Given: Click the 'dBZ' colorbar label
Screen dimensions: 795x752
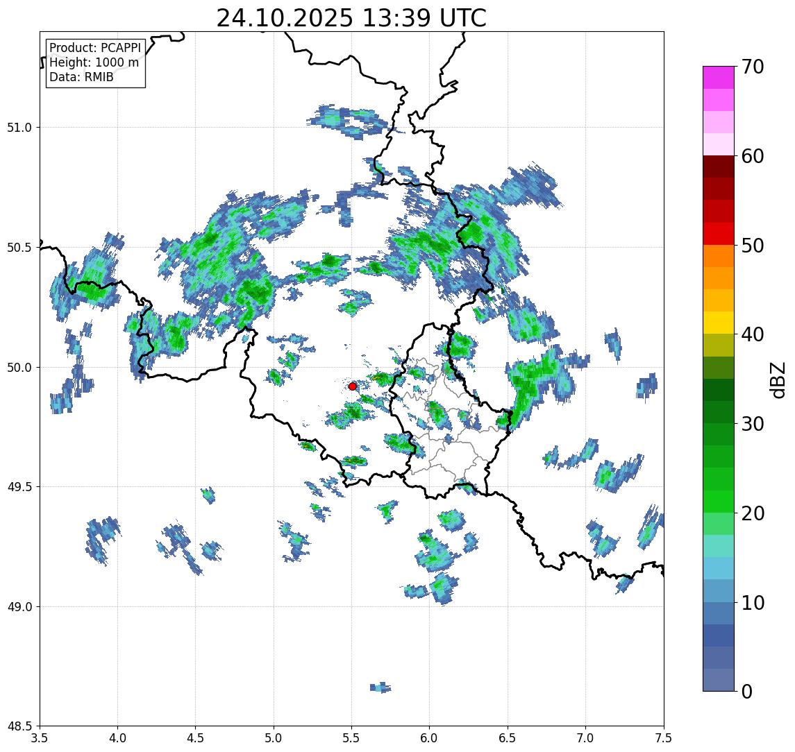Looking at the screenshot, I should (x=777, y=379).
